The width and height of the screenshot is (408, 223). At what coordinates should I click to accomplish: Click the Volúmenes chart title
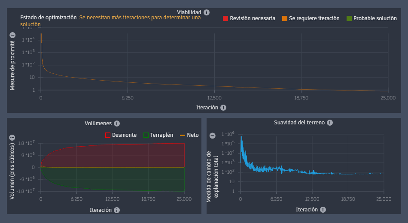click(x=98, y=124)
